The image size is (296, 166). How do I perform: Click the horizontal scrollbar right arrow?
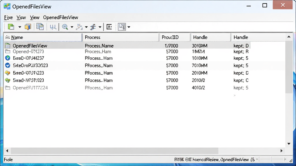click(x=282, y=151)
